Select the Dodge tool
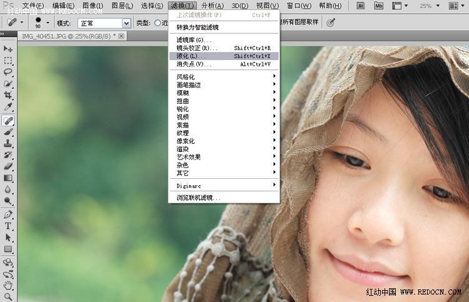469x302 pixels. pyautogui.click(x=8, y=201)
